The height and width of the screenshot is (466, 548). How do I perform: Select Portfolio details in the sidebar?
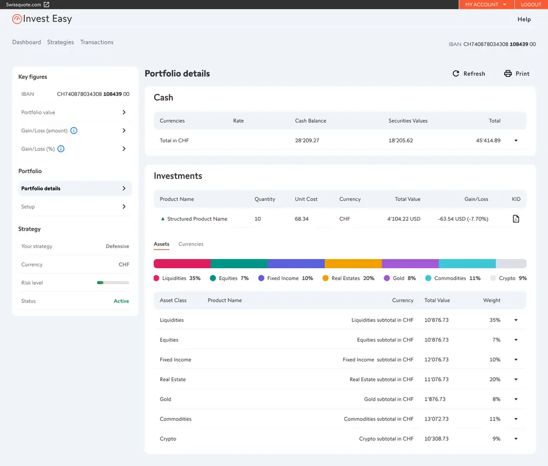(75, 188)
